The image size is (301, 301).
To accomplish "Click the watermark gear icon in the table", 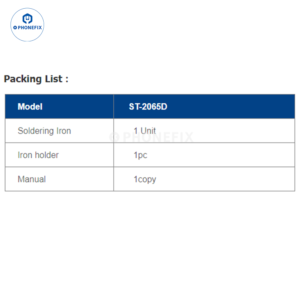I will [114, 137].
